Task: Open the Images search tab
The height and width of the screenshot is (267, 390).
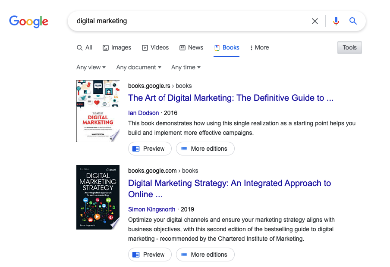Action: pos(117,48)
